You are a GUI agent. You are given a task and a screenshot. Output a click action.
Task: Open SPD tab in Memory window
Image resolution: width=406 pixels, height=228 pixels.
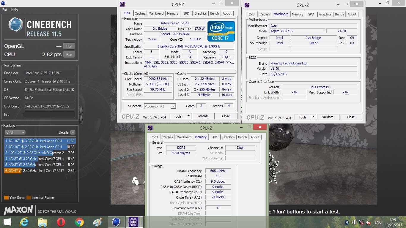(214, 137)
